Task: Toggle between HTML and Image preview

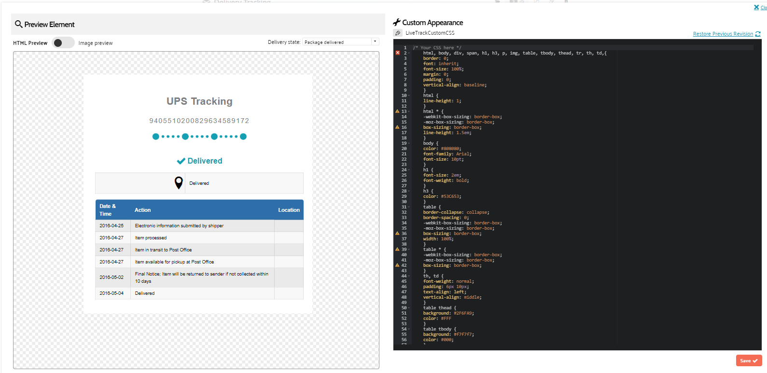Action: coord(63,43)
